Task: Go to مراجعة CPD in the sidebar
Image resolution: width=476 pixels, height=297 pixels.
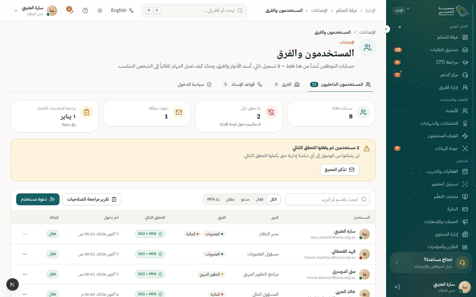Action: (431, 62)
